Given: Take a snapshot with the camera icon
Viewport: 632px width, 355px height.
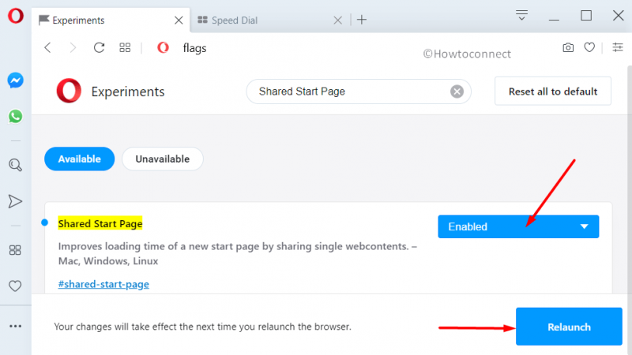Looking at the screenshot, I should (x=567, y=47).
